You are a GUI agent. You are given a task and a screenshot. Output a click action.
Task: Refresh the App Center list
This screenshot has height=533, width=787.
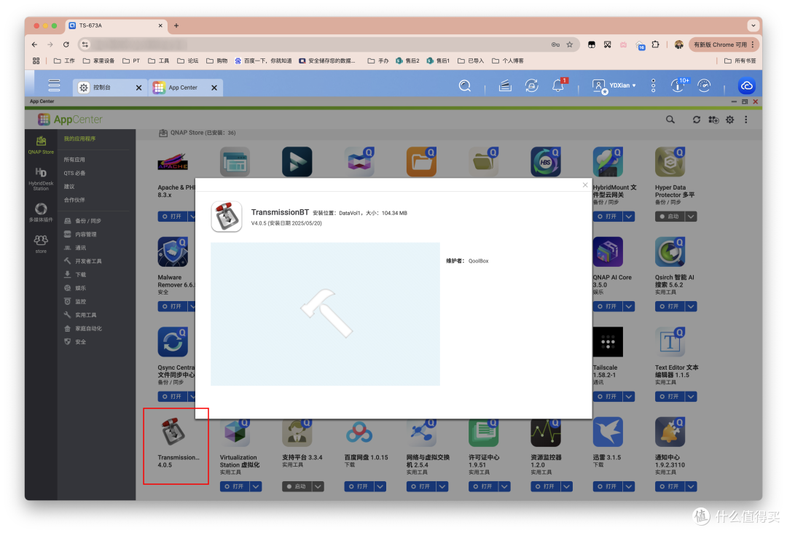click(696, 120)
